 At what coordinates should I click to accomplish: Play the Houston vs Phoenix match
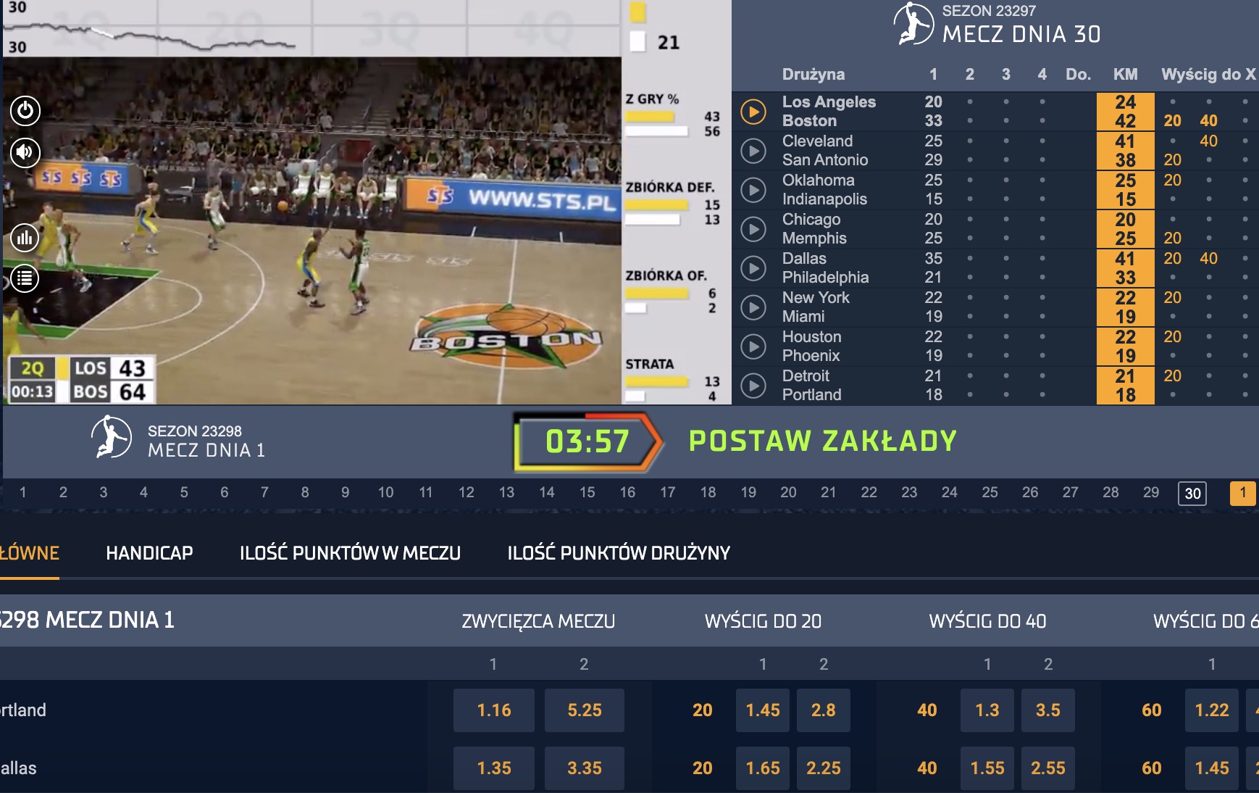click(x=753, y=346)
